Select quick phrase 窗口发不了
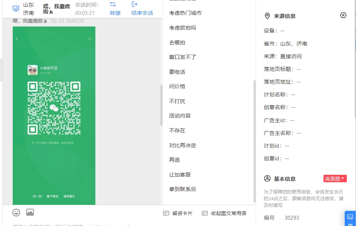The height and width of the screenshot is (226, 356). [x=183, y=57]
